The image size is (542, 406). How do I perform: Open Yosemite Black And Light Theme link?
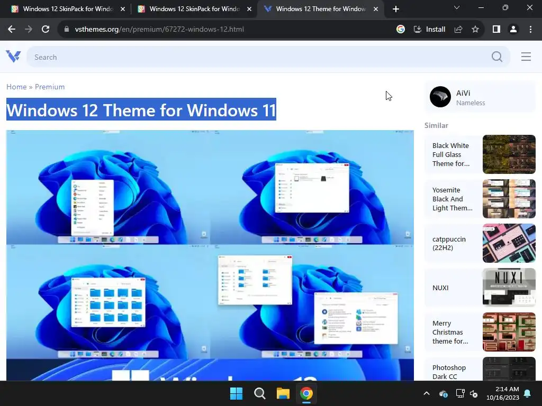452,199
